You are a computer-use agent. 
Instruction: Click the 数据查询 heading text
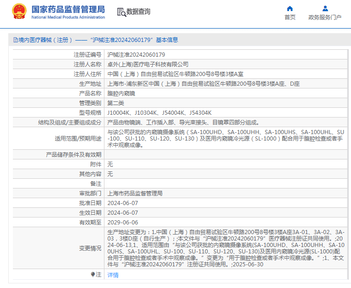tap(138, 12)
